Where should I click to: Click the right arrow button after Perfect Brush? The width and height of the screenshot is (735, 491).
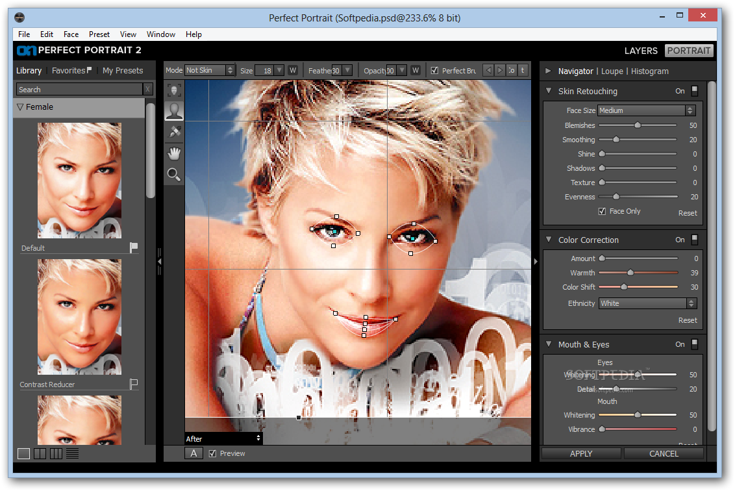[500, 70]
